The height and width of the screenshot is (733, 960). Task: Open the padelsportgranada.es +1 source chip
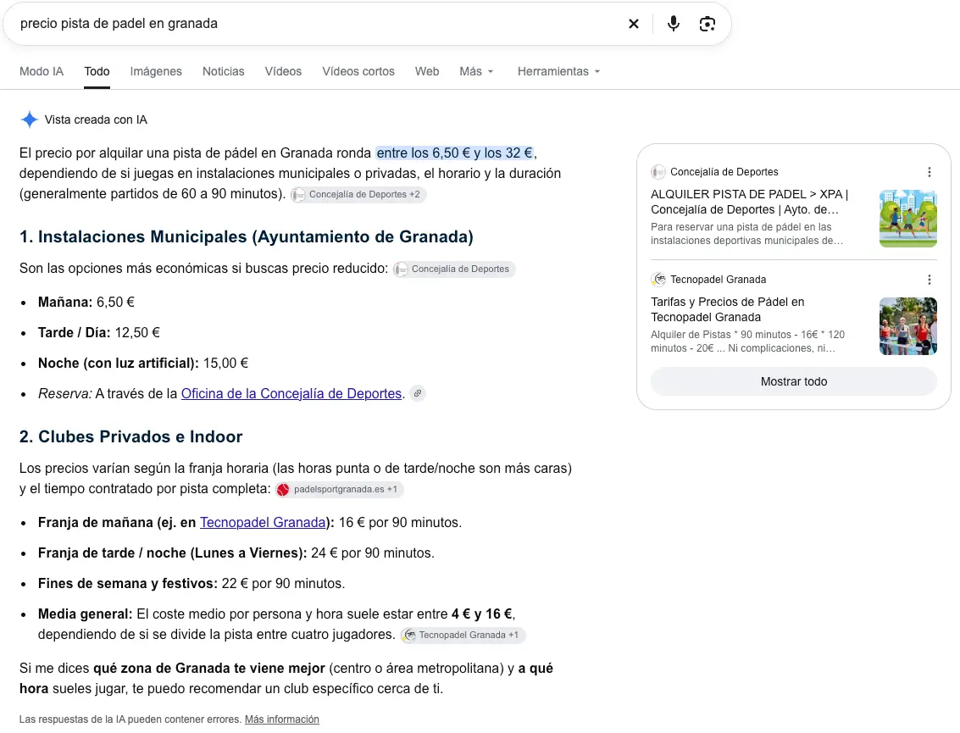point(340,489)
